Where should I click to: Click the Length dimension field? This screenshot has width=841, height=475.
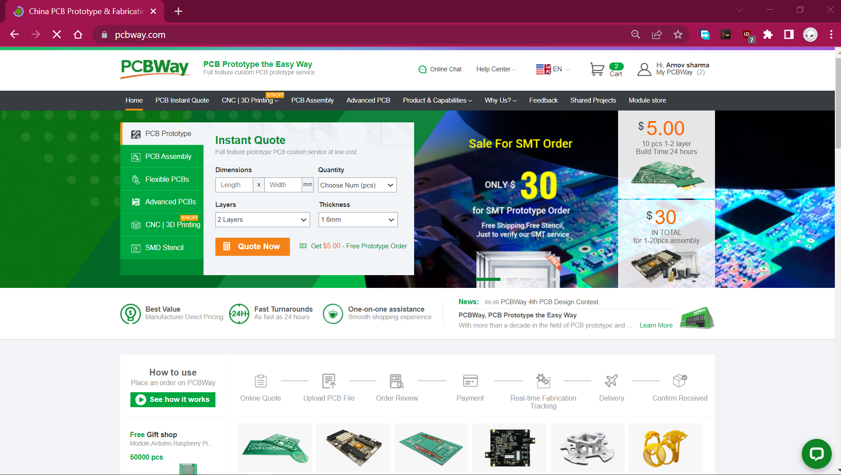[234, 185]
